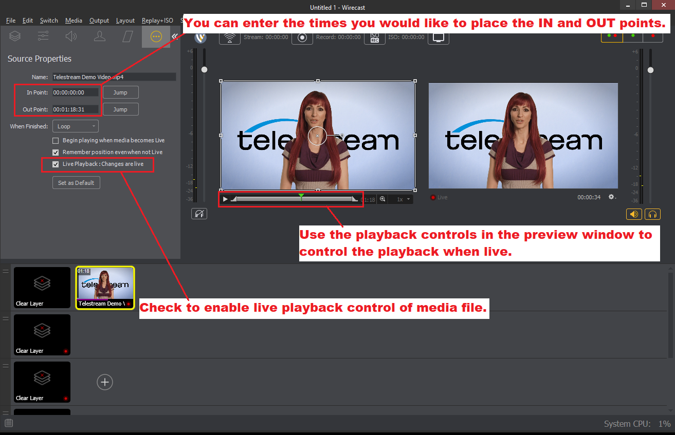This screenshot has width=675, height=435.
Task: Click the Wirecast logo icon
Action: pos(201,37)
